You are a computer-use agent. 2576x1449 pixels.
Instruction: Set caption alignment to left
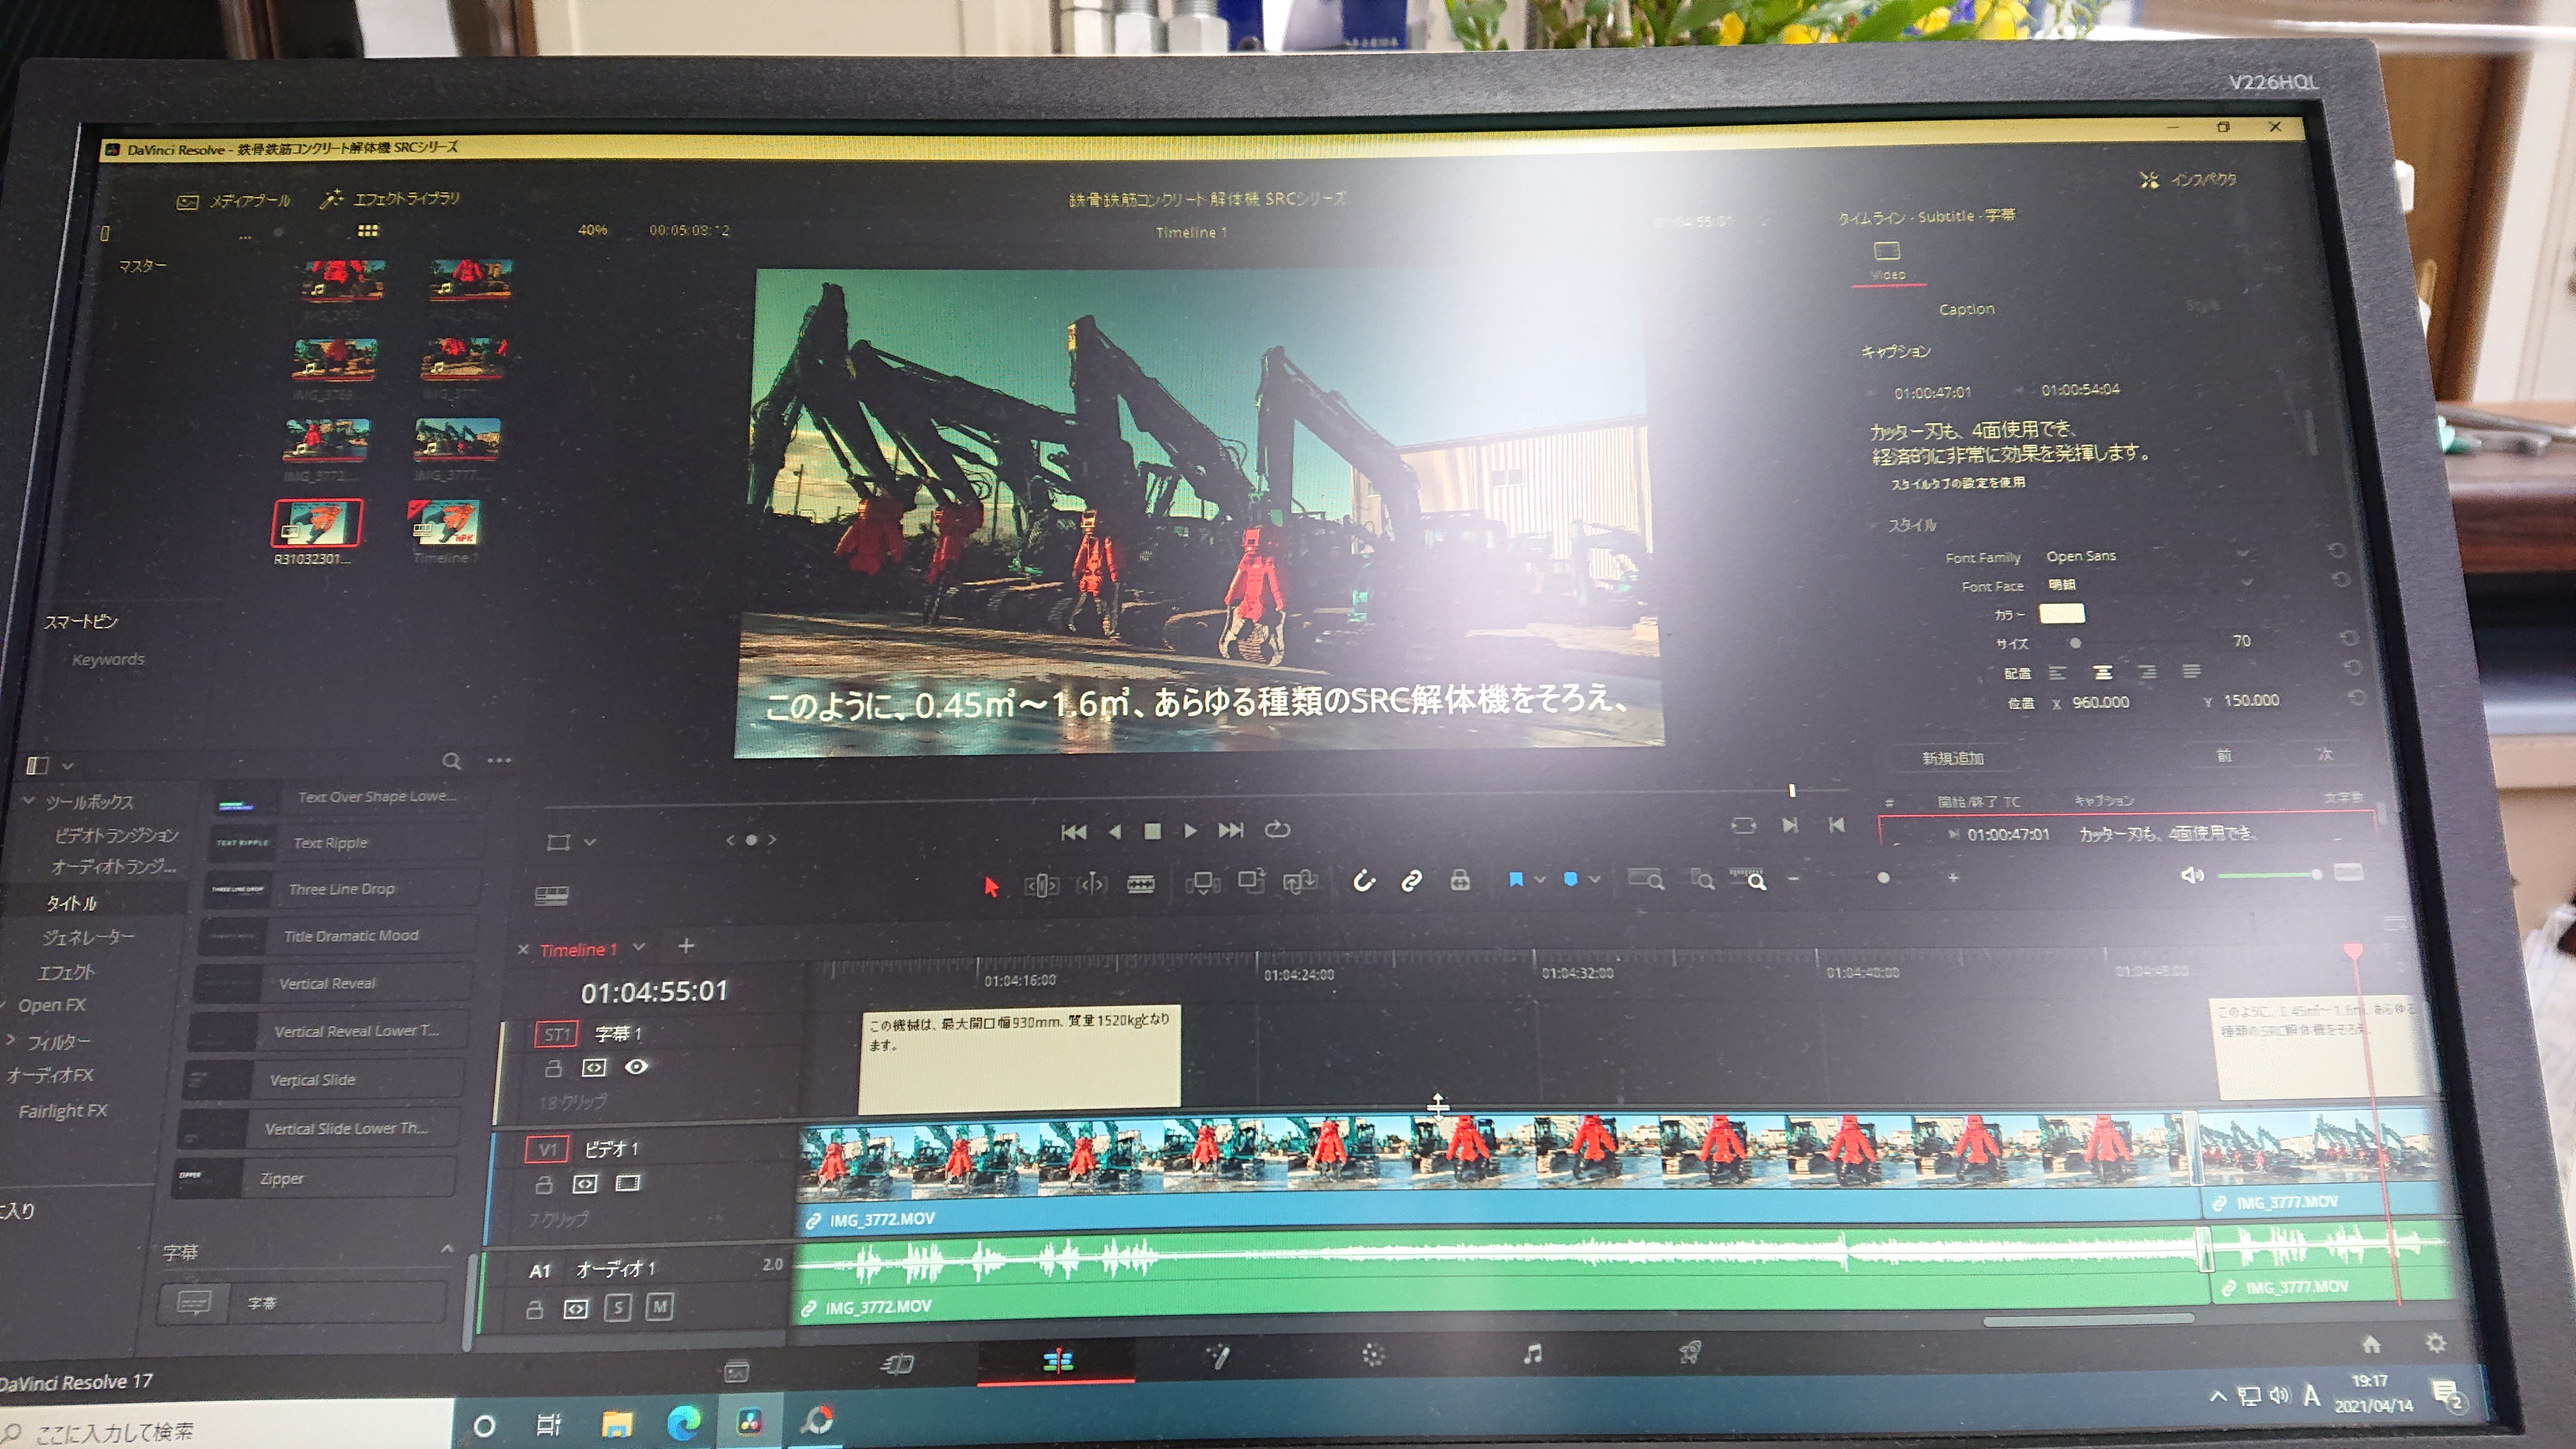[2056, 673]
